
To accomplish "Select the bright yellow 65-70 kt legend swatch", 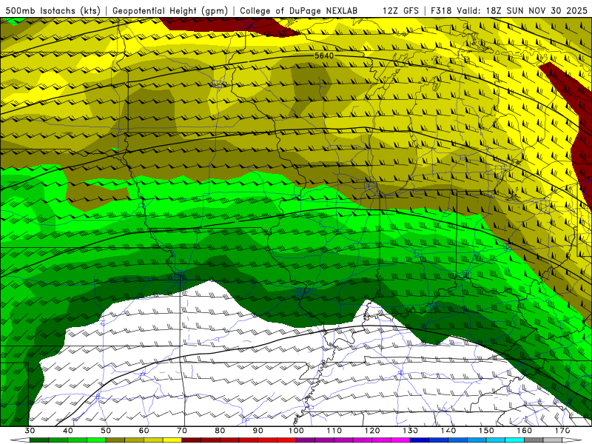I will coord(172,440).
